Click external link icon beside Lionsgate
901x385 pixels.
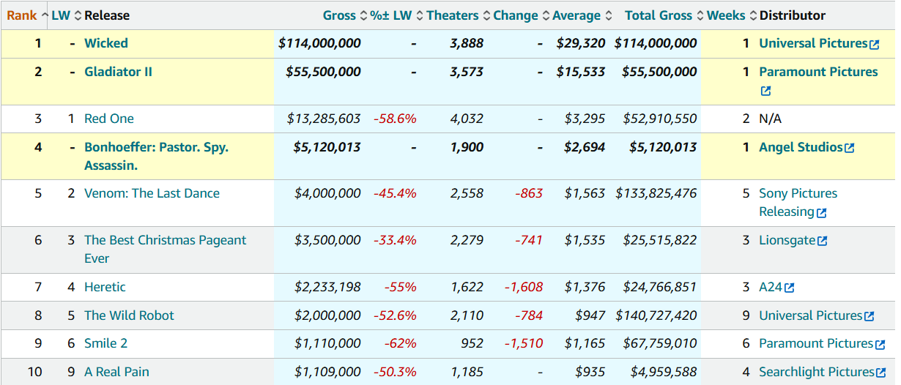[822, 242]
